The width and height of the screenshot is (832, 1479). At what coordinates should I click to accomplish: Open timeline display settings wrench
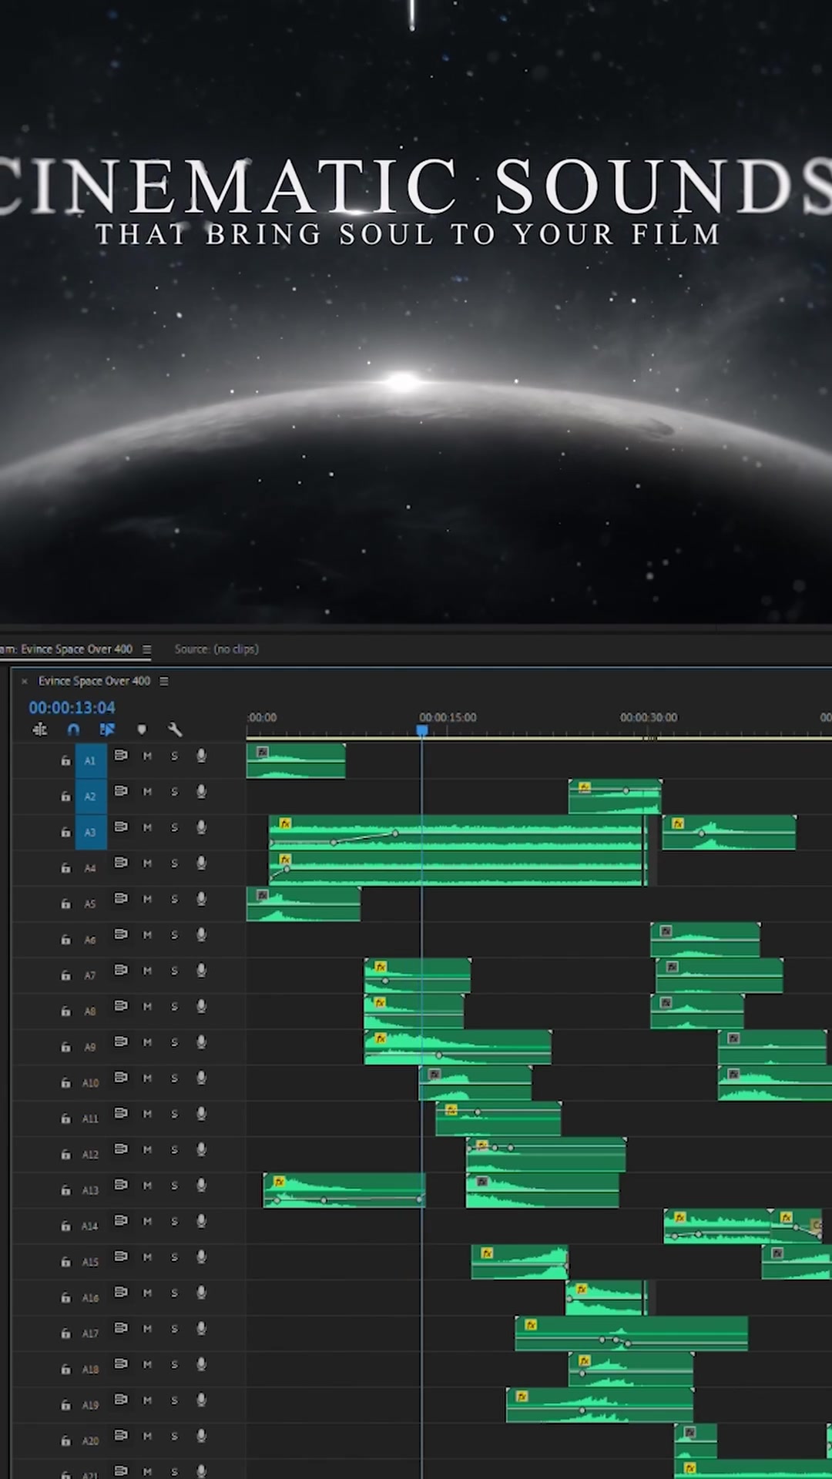pyautogui.click(x=175, y=729)
